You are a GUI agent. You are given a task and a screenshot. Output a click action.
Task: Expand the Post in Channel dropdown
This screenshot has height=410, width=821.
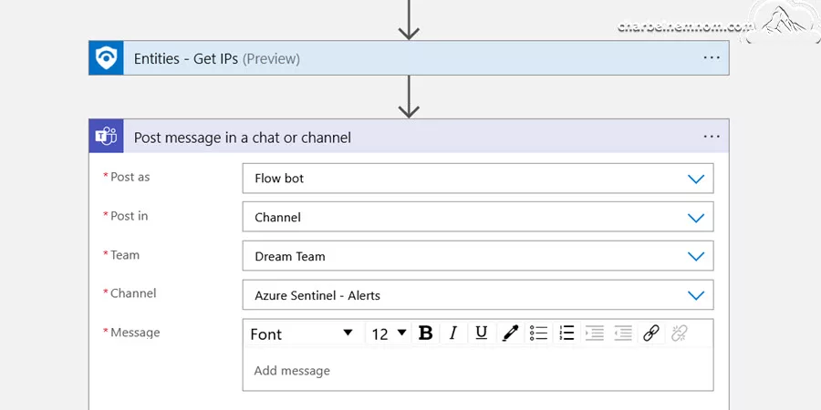pyautogui.click(x=477, y=217)
